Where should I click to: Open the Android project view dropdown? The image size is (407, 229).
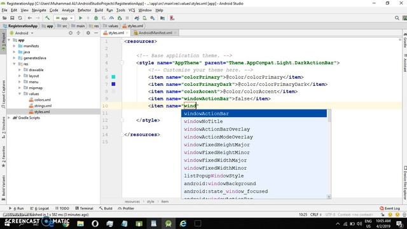coord(22,33)
